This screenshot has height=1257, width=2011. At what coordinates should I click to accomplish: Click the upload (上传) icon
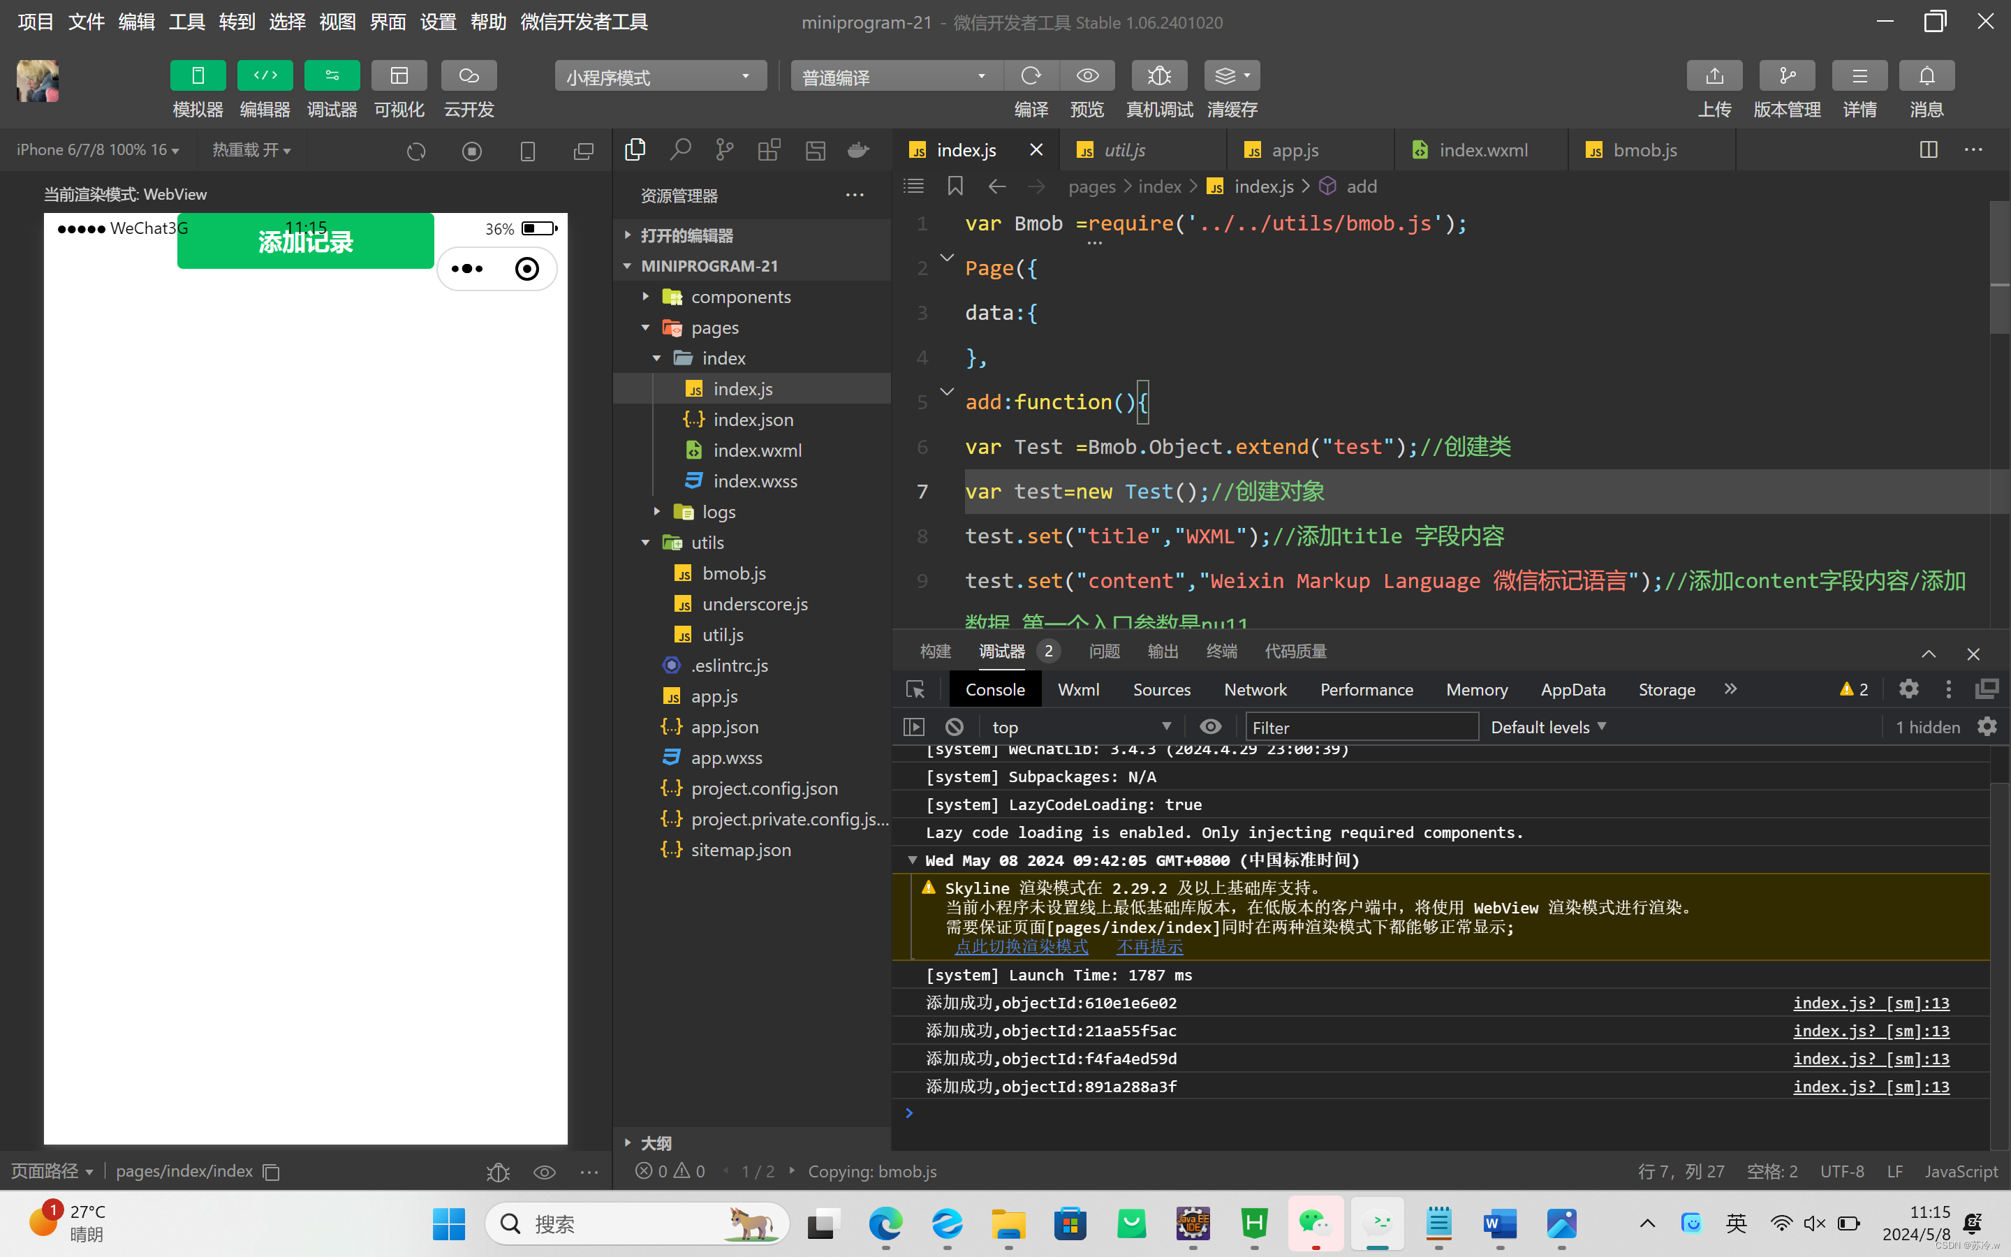tap(1714, 75)
